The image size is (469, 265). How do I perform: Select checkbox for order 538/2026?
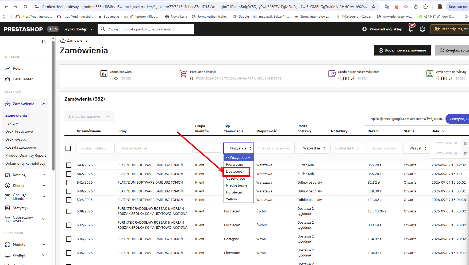(x=69, y=211)
